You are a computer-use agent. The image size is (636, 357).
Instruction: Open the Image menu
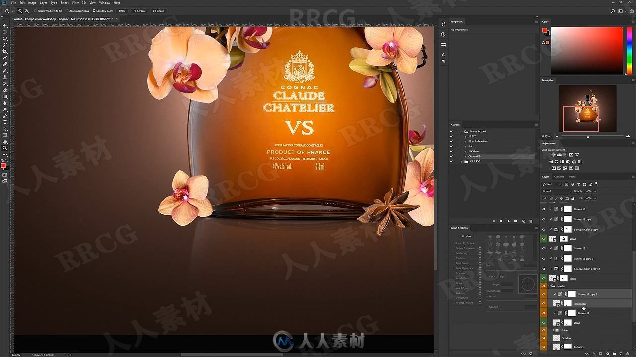(x=32, y=3)
